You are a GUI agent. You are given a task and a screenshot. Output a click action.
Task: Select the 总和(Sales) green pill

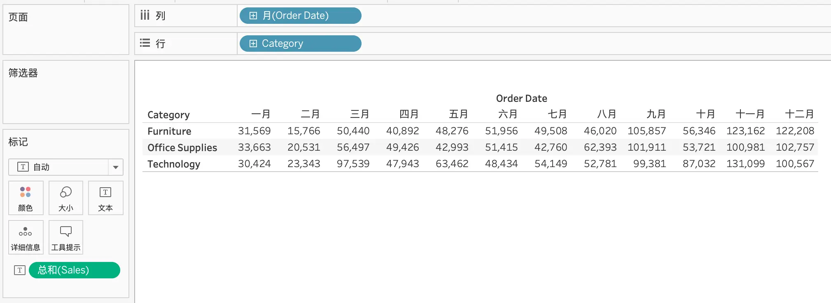[x=75, y=270]
